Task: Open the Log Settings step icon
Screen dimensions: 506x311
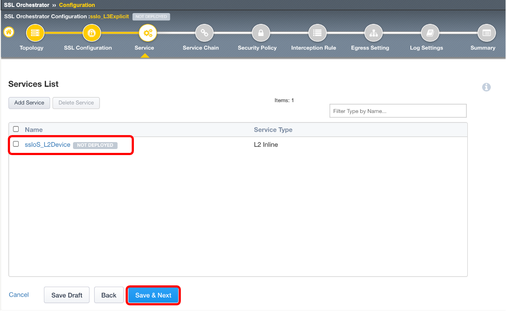Action: click(430, 33)
